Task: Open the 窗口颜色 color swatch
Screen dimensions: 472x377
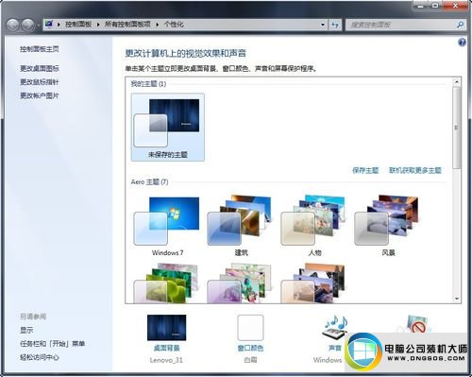Action: pyautogui.click(x=250, y=328)
